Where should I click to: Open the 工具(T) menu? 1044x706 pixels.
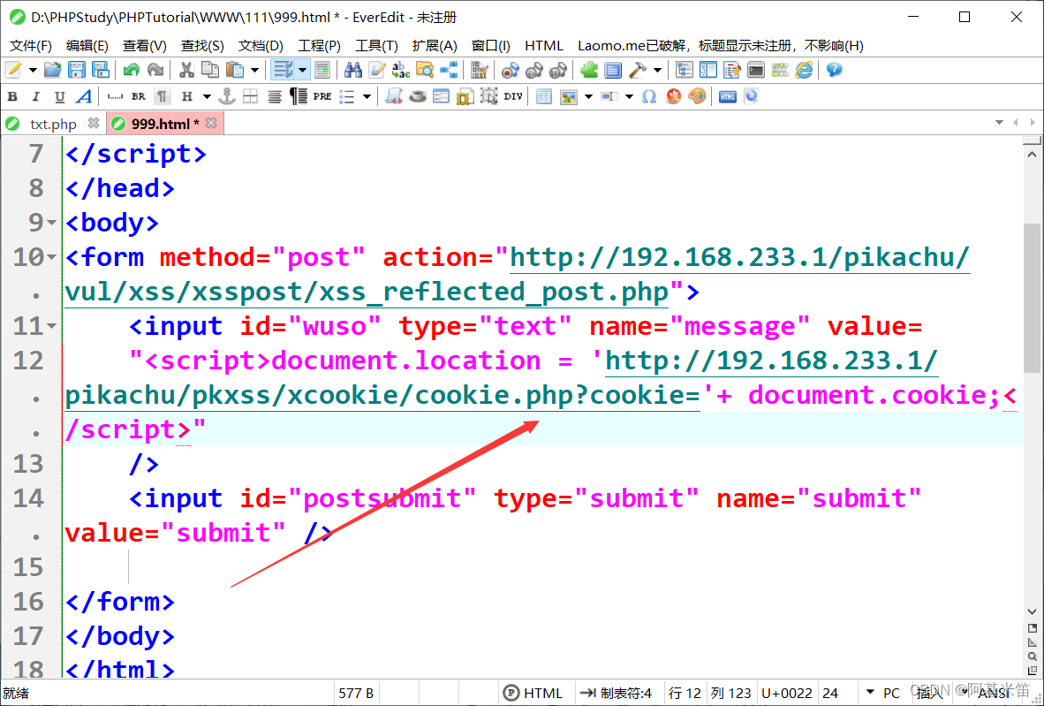pyautogui.click(x=376, y=45)
